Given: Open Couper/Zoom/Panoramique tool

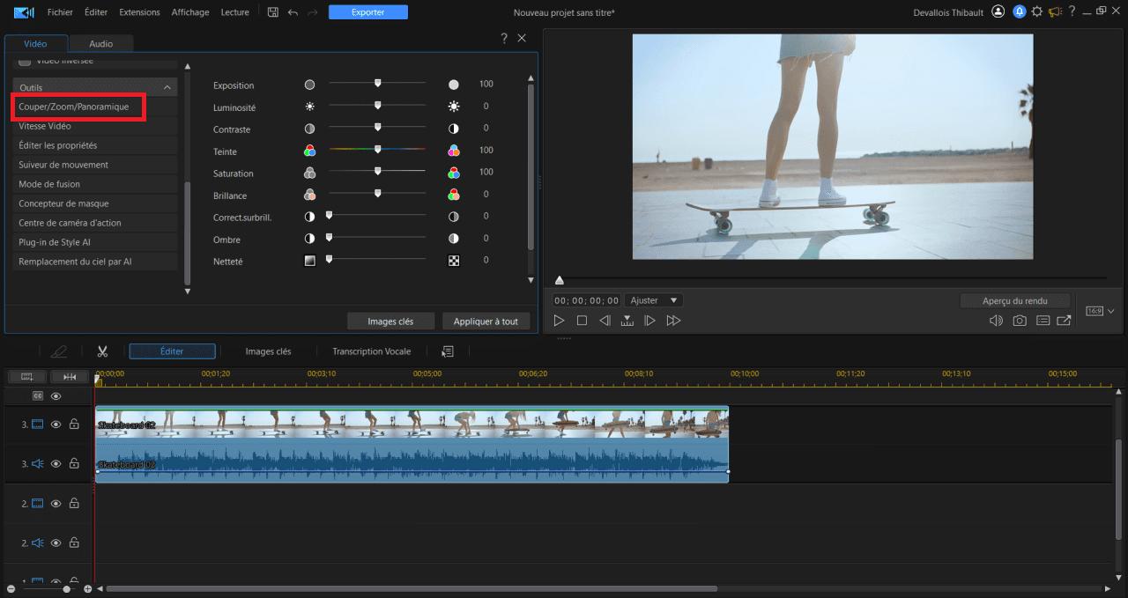Looking at the screenshot, I should tap(74, 107).
